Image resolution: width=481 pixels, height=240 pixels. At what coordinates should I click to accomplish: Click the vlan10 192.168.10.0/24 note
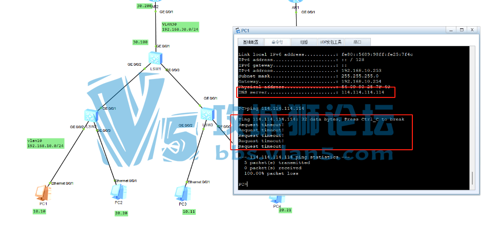pos(46,144)
